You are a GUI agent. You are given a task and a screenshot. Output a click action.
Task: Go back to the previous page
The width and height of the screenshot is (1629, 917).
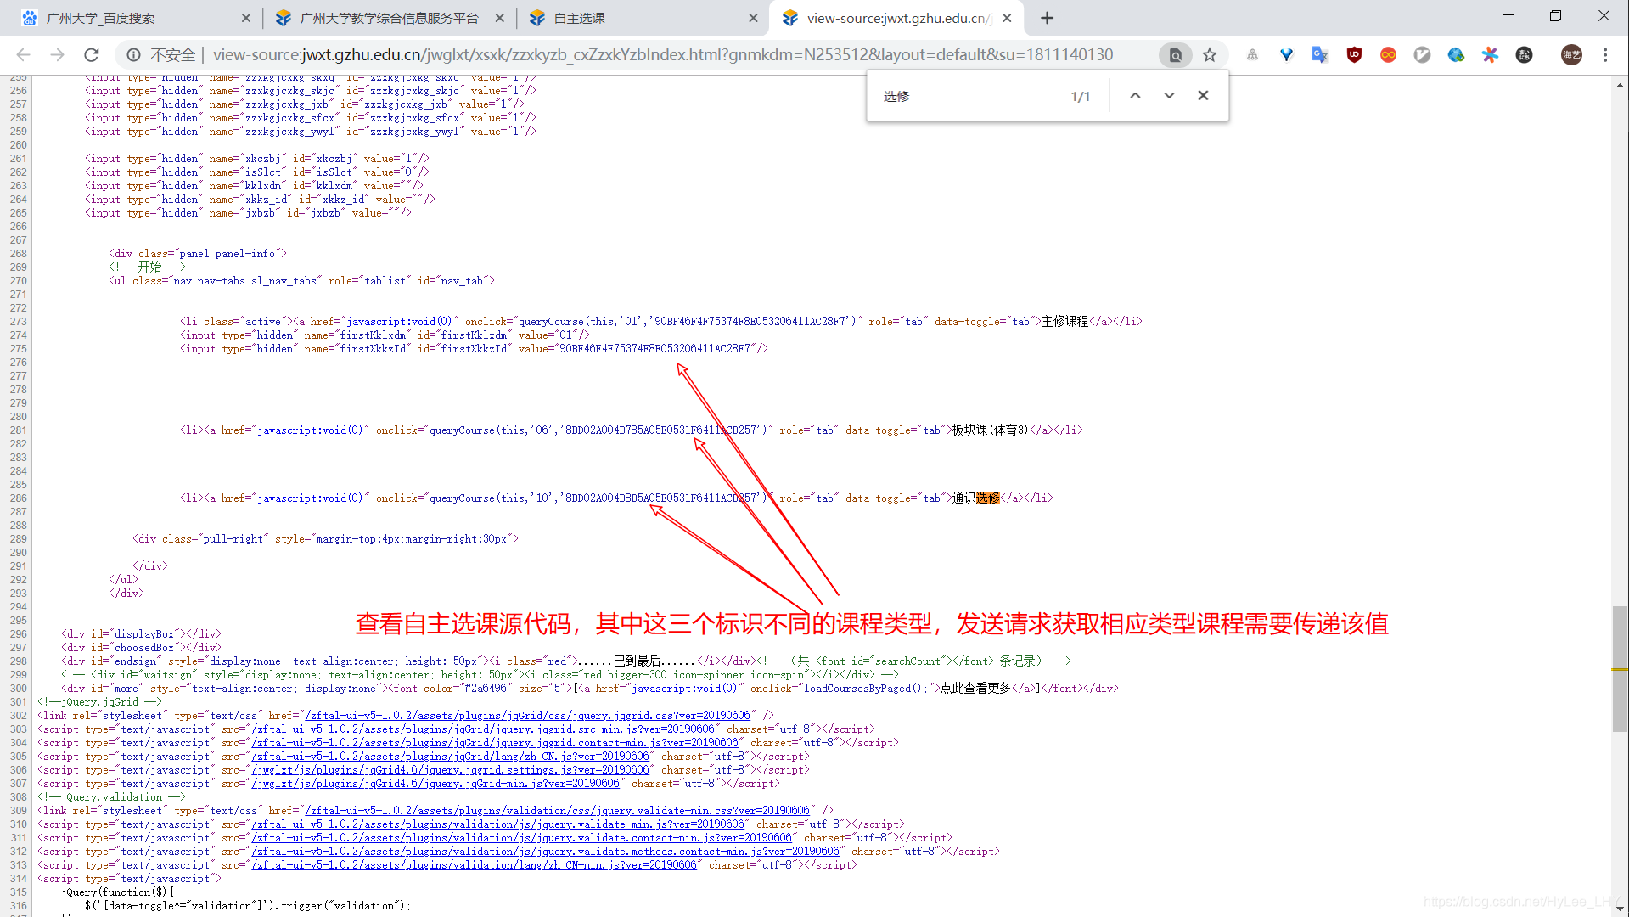[x=24, y=55]
